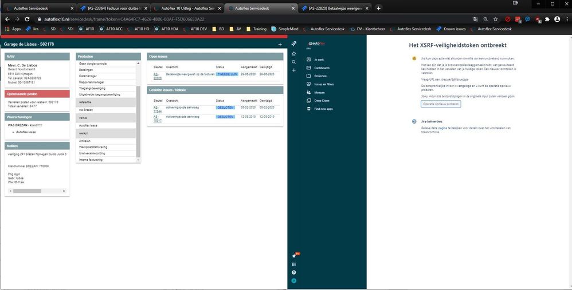Reload the page with browser refresh icon

27,19
